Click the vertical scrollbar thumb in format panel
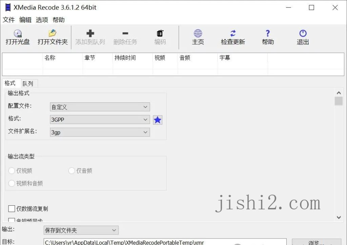The image size is (347, 245). tap(339, 101)
